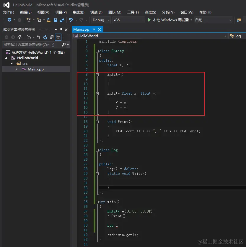
Task: Close the Main.cpp tab
Action: [x=100, y=29]
